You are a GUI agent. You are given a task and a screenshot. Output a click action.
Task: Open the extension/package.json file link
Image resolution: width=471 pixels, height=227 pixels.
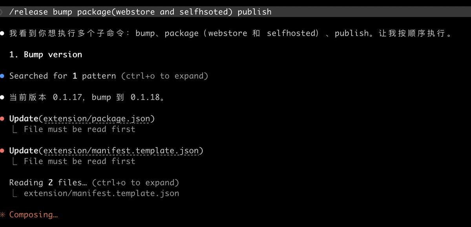(x=99, y=119)
